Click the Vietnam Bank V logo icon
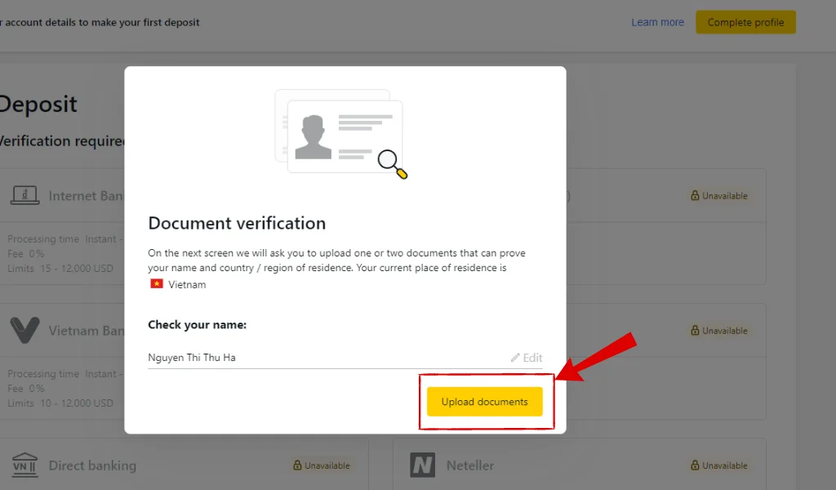 click(25, 330)
